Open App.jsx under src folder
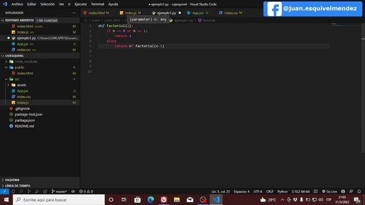 pos(40,91)
